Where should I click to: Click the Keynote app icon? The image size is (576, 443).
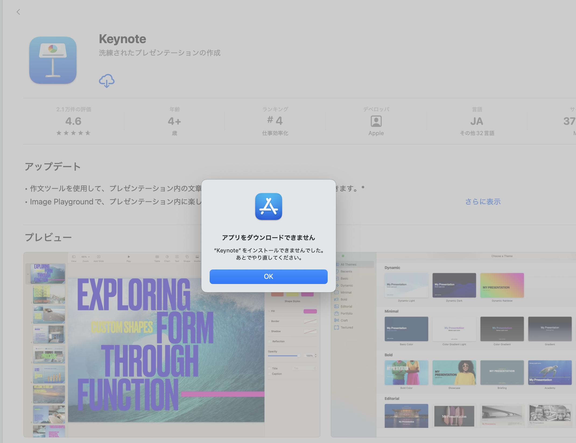click(53, 60)
